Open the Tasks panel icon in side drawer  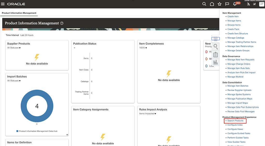pyautogui.click(x=216, y=39)
